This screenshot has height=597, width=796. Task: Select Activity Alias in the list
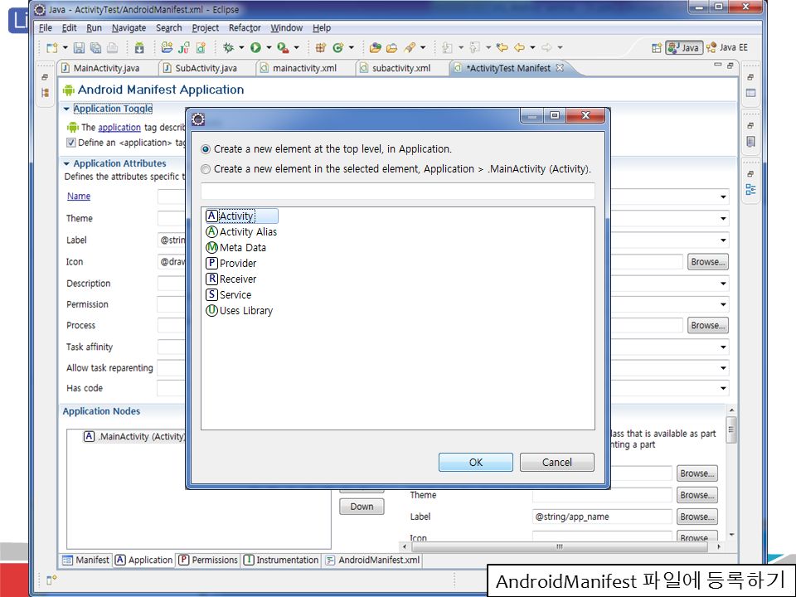(241, 232)
